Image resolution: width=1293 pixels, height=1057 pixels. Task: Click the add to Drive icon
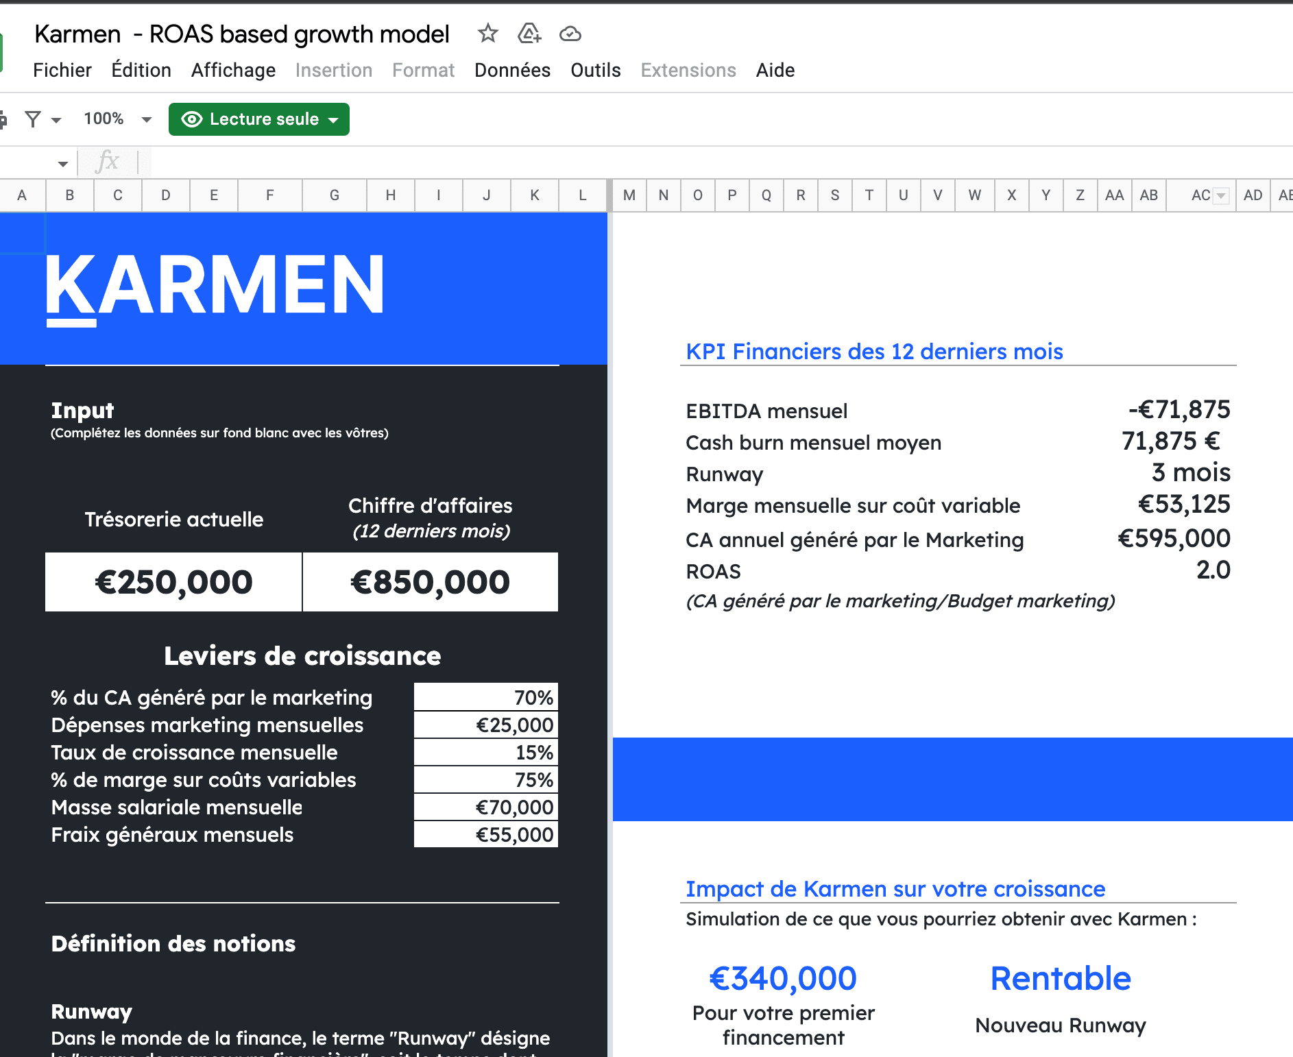pyautogui.click(x=529, y=33)
